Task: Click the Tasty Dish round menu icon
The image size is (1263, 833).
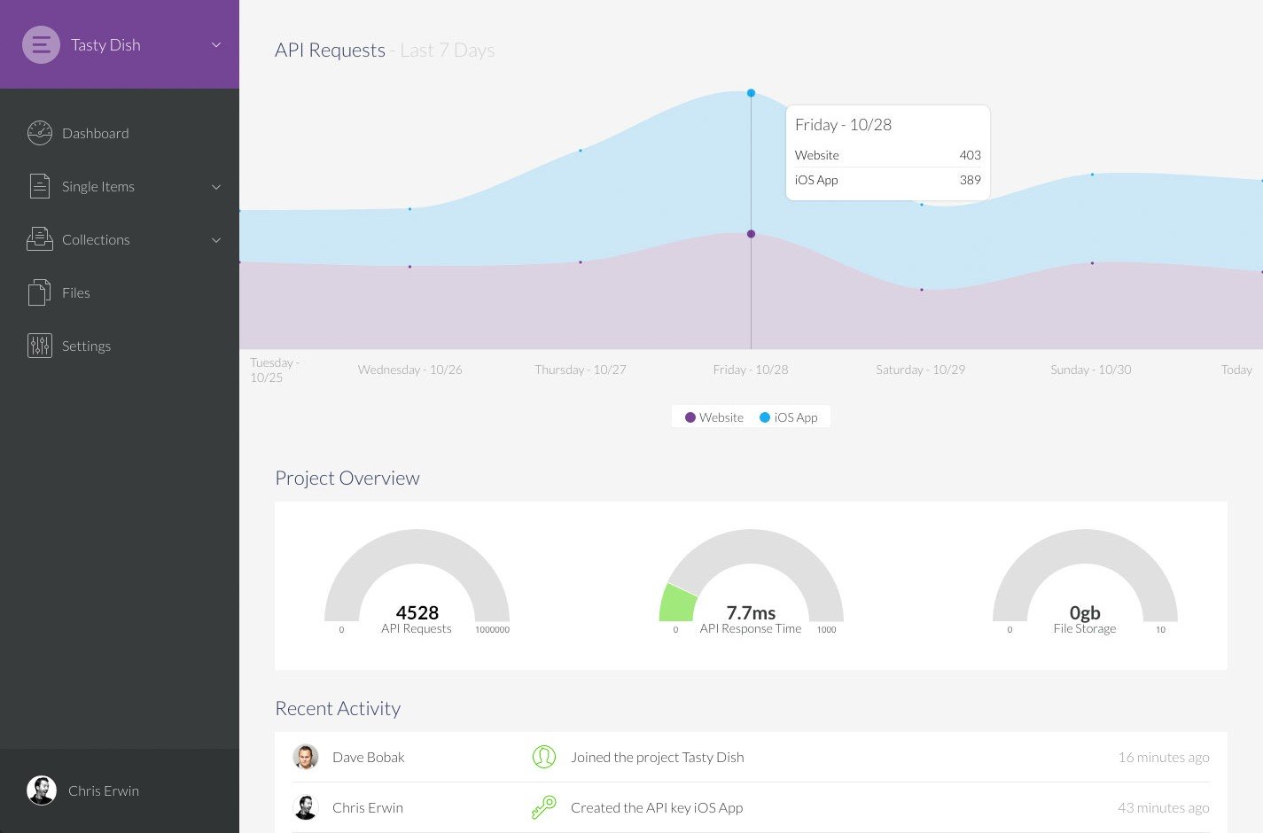Action: (x=41, y=44)
